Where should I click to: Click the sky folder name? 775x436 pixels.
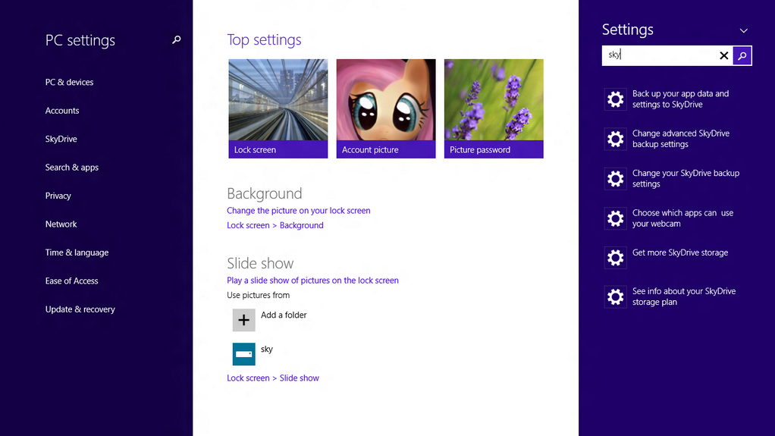click(266, 349)
